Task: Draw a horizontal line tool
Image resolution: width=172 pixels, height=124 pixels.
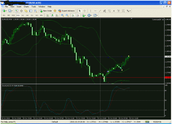Action: (95, 11)
